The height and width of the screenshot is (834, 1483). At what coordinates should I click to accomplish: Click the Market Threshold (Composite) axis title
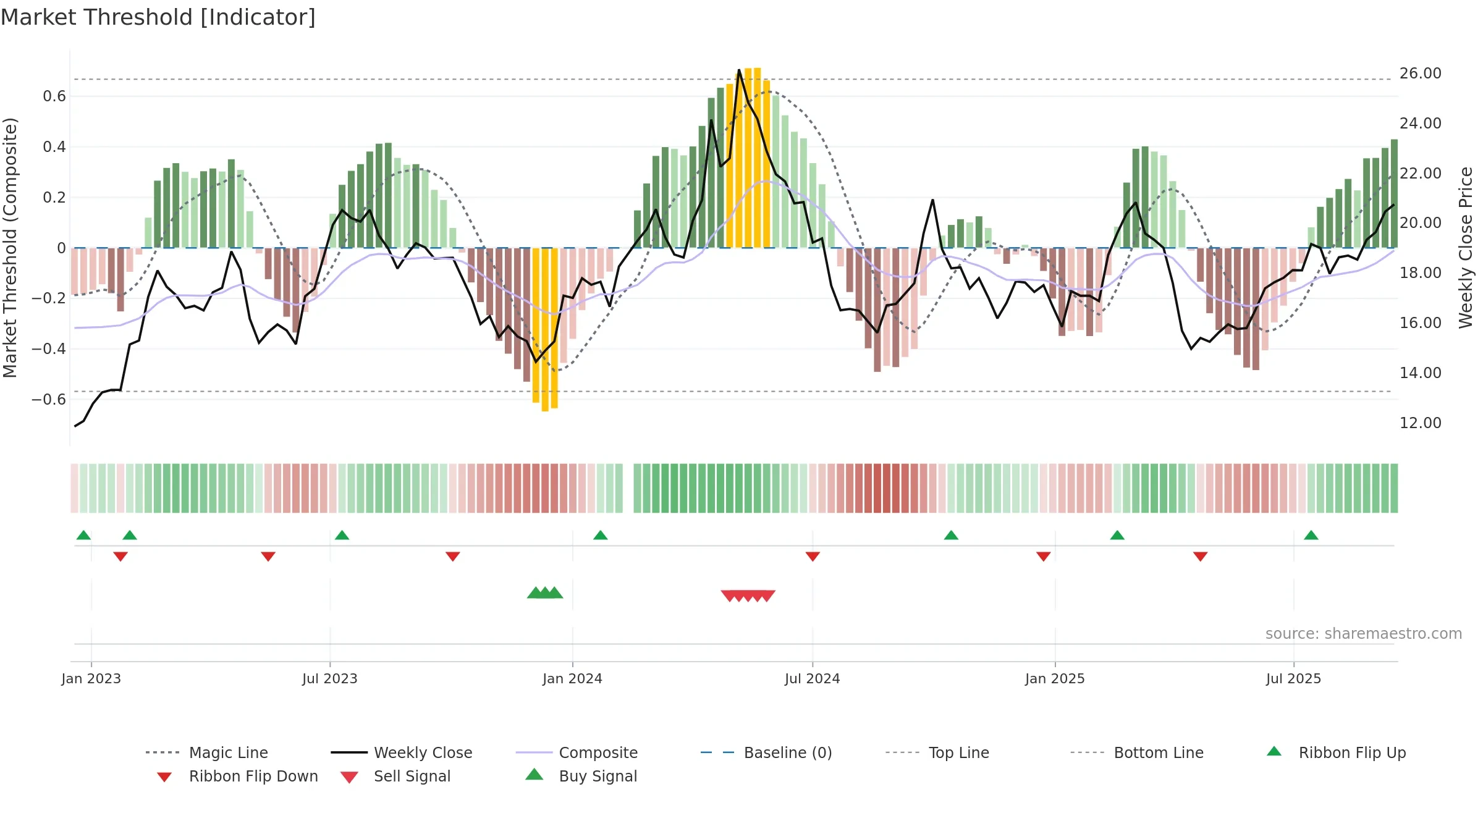click(x=10, y=247)
